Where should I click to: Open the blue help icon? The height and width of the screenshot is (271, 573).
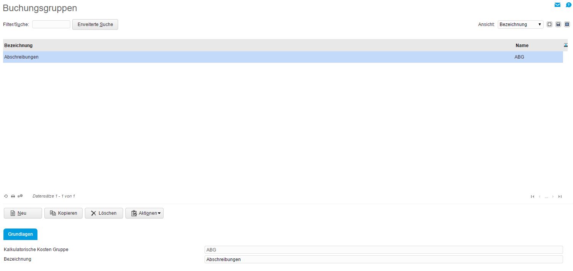tap(568, 5)
